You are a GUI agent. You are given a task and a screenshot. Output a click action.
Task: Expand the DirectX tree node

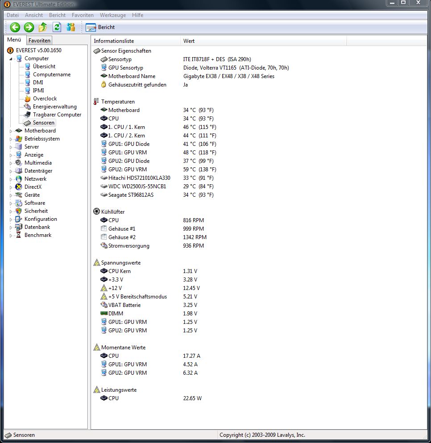11,187
